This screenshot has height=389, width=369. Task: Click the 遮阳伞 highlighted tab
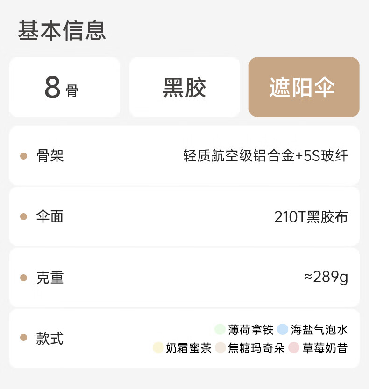304,87
